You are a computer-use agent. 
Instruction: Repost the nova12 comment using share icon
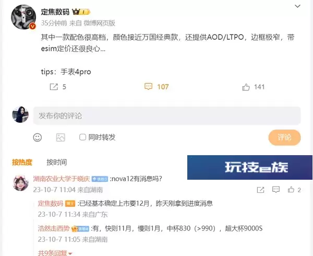[260, 190]
